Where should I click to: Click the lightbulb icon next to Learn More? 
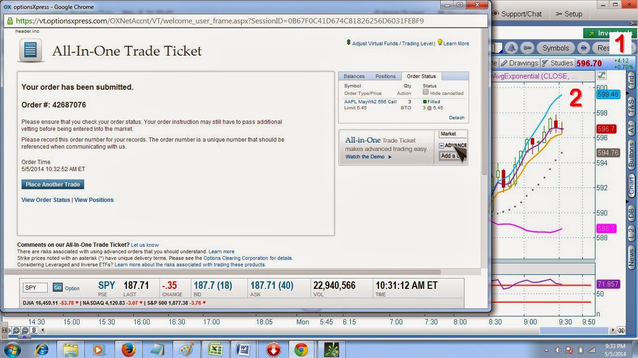pos(440,43)
